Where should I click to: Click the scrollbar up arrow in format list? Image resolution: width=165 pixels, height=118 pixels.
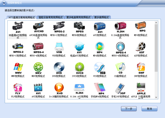[x=156, y=23]
